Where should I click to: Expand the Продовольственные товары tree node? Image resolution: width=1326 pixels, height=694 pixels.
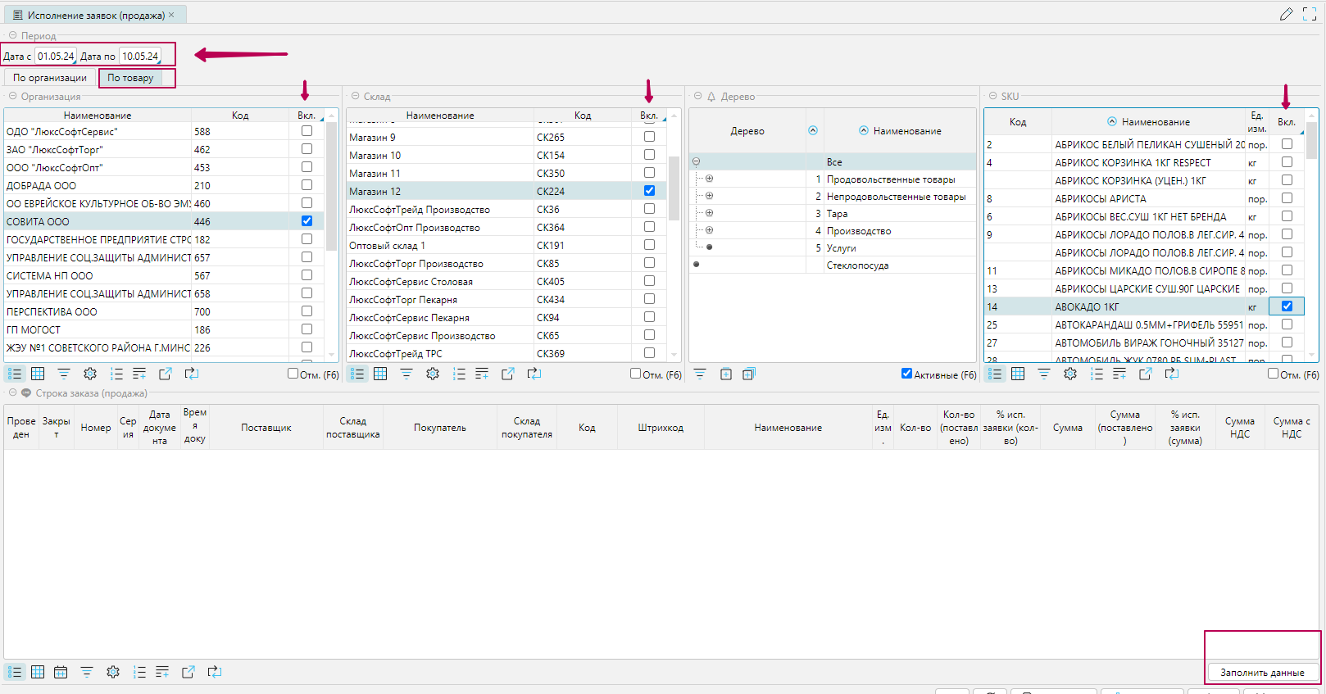point(709,179)
